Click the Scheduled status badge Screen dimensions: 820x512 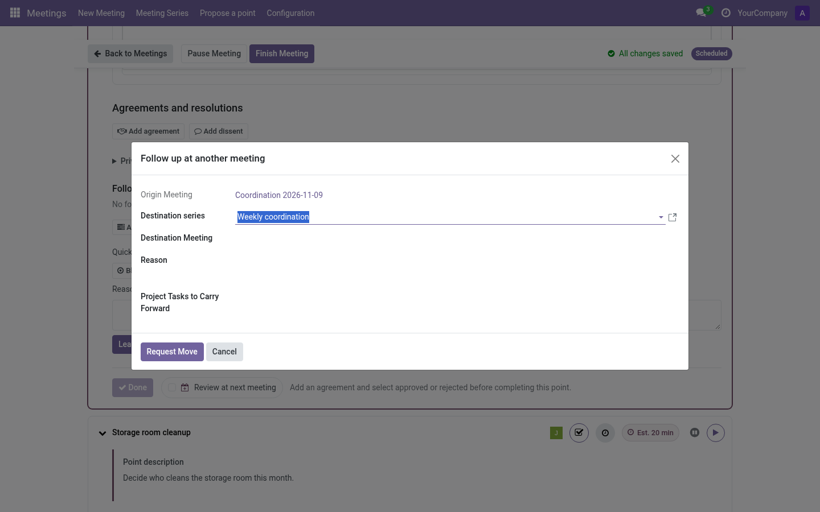tap(712, 53)
